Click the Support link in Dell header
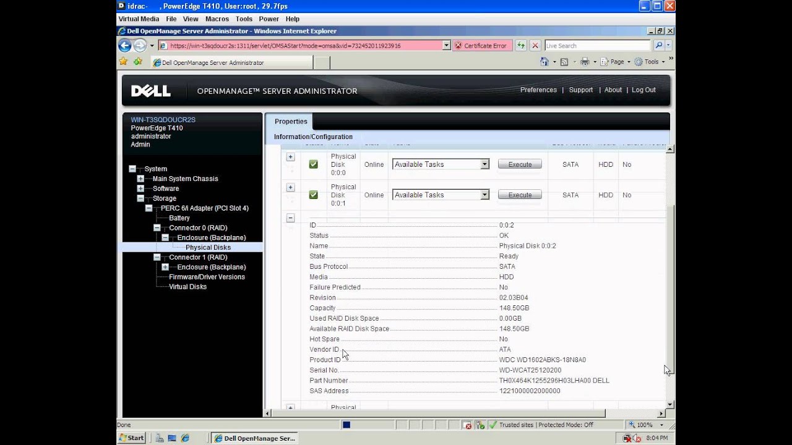792x445 pixels. pyautogui.click(x=580, y=90)
